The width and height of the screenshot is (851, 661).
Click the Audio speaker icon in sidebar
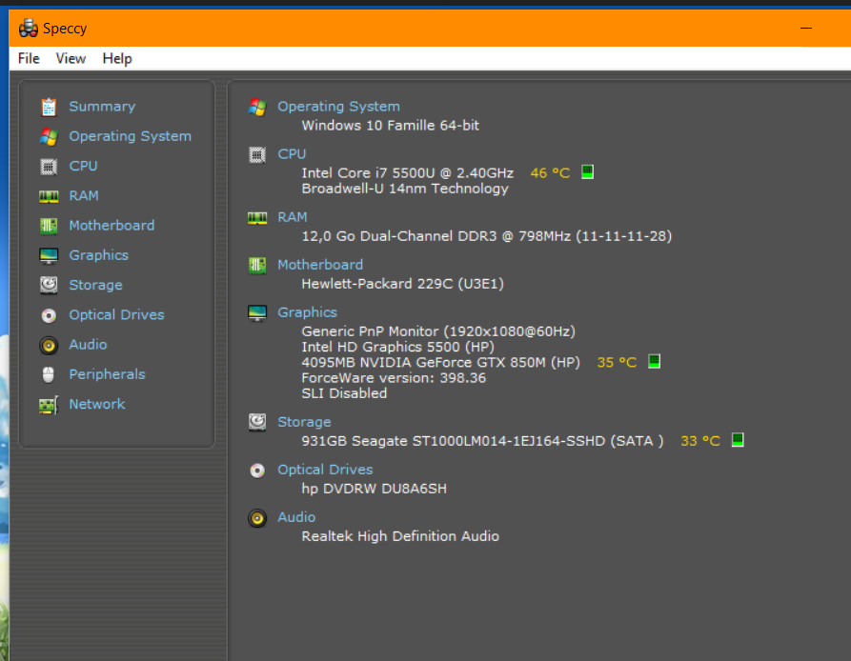49,346
